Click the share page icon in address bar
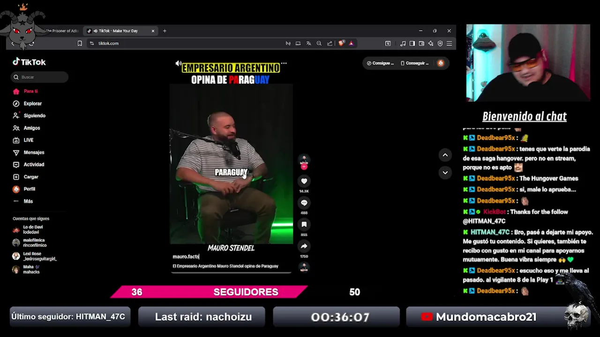 (330, 43)
